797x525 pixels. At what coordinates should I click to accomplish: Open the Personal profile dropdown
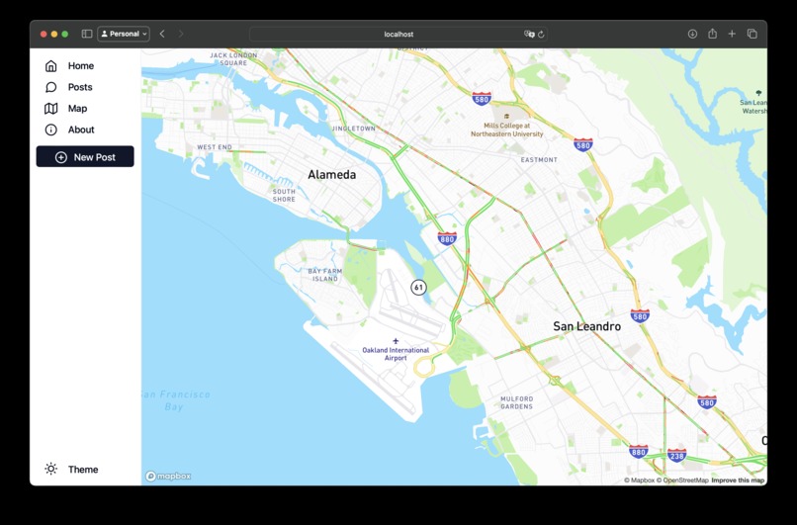point(124,34)
